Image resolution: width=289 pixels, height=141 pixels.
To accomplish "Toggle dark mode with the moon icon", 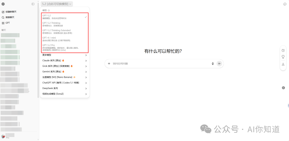I will [283, 50].
